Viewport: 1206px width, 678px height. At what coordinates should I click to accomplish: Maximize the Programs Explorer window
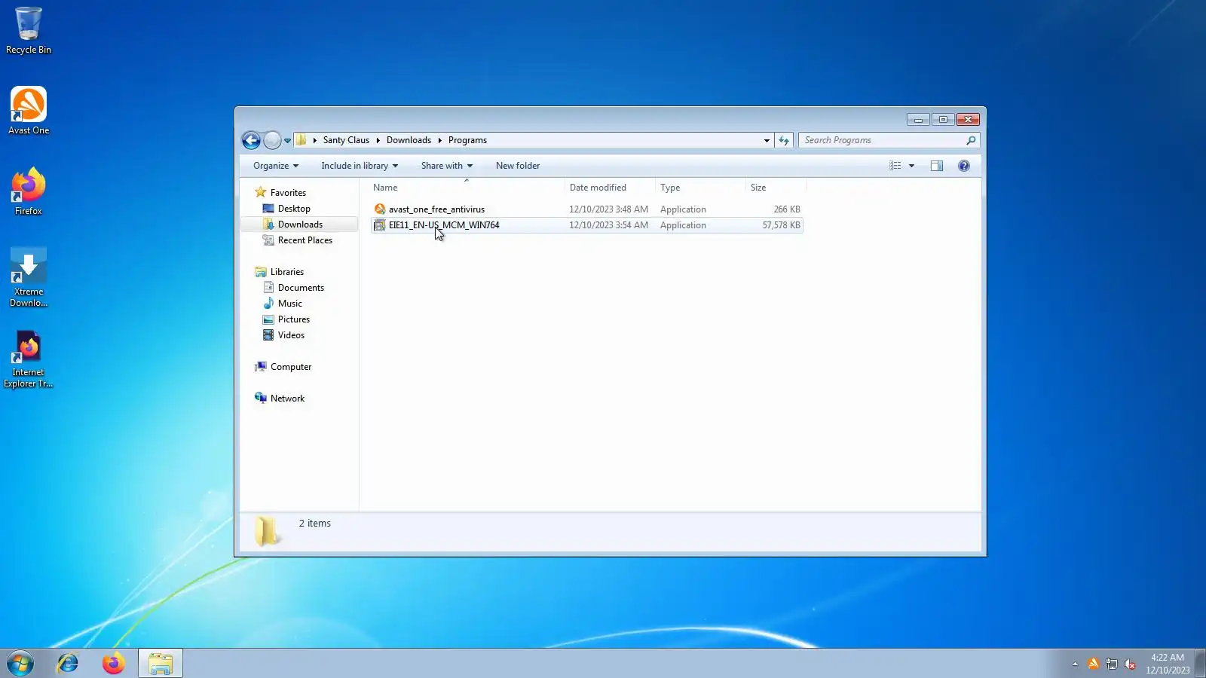[x=943, y=120]
